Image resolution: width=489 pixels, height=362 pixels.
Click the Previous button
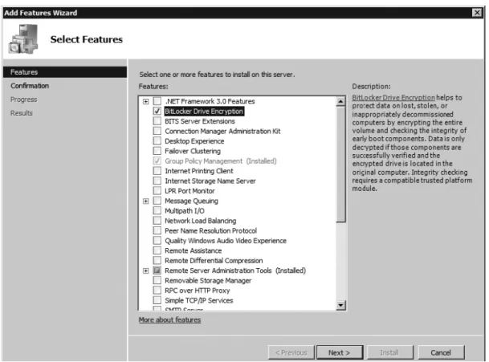coord(291,352)
